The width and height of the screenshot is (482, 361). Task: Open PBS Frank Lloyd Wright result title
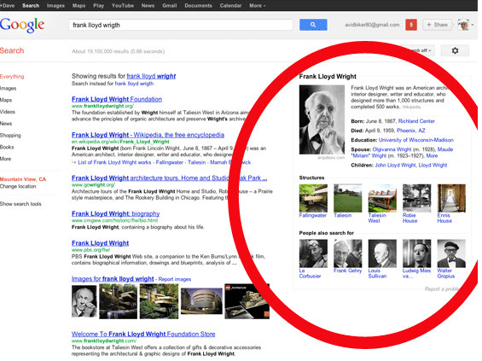[x=100, y=243]
